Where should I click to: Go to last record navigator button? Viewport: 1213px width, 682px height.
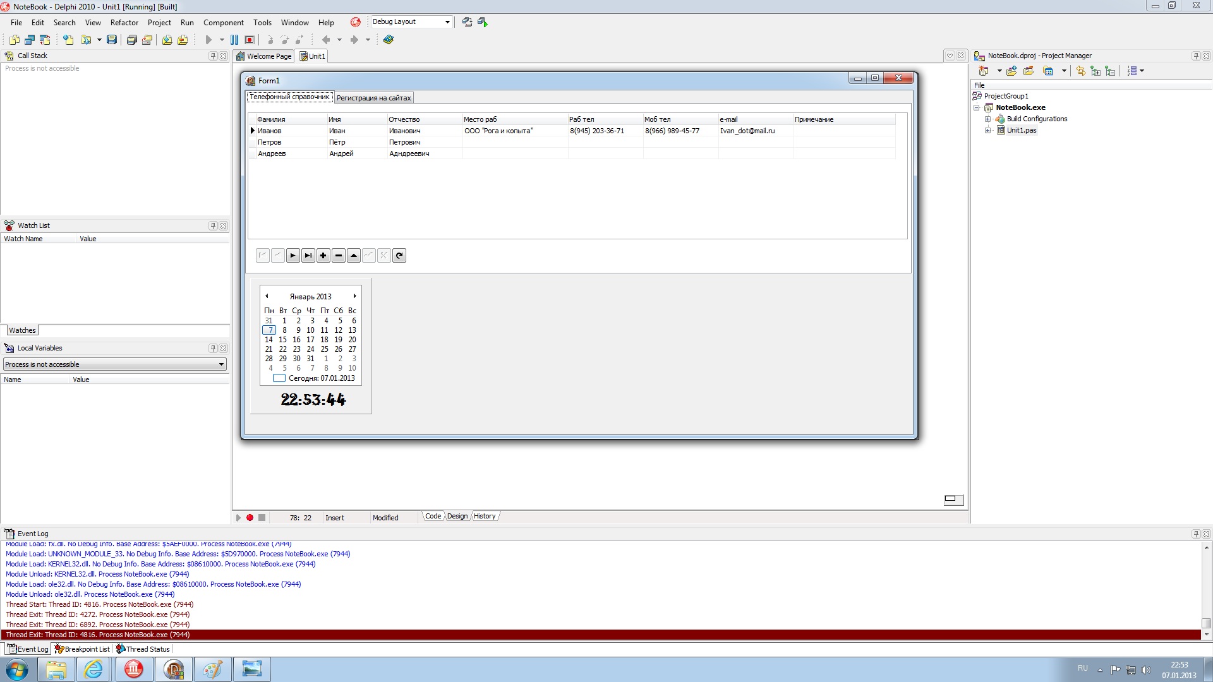point(308,256)
